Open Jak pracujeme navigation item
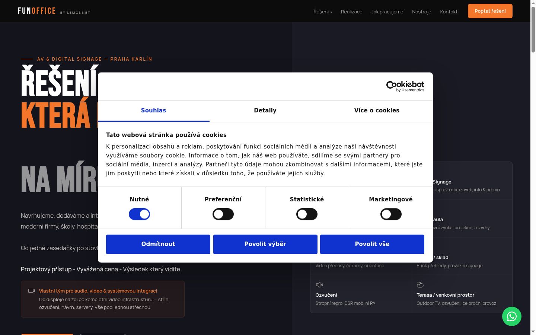Screen dimensions: 536x335 [387, 12]
